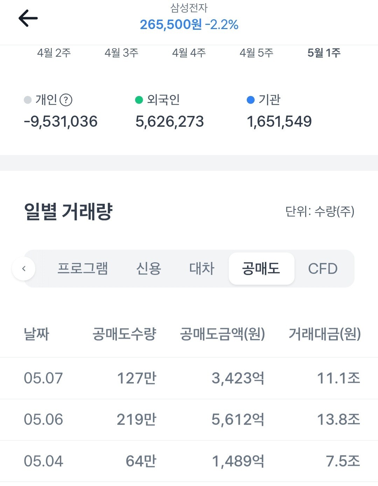The width and height of the screenshot is (378, 486).
Task: Tap the gray 개인 legend dot
Action: pos(28,100)
